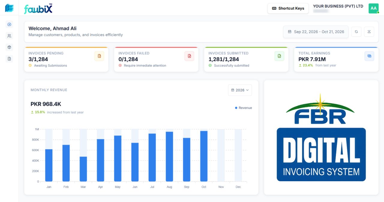Click the Jan revenue bar
Image resolution: width=384 pixels, height=202 pixels.
[x=49, y=165]
